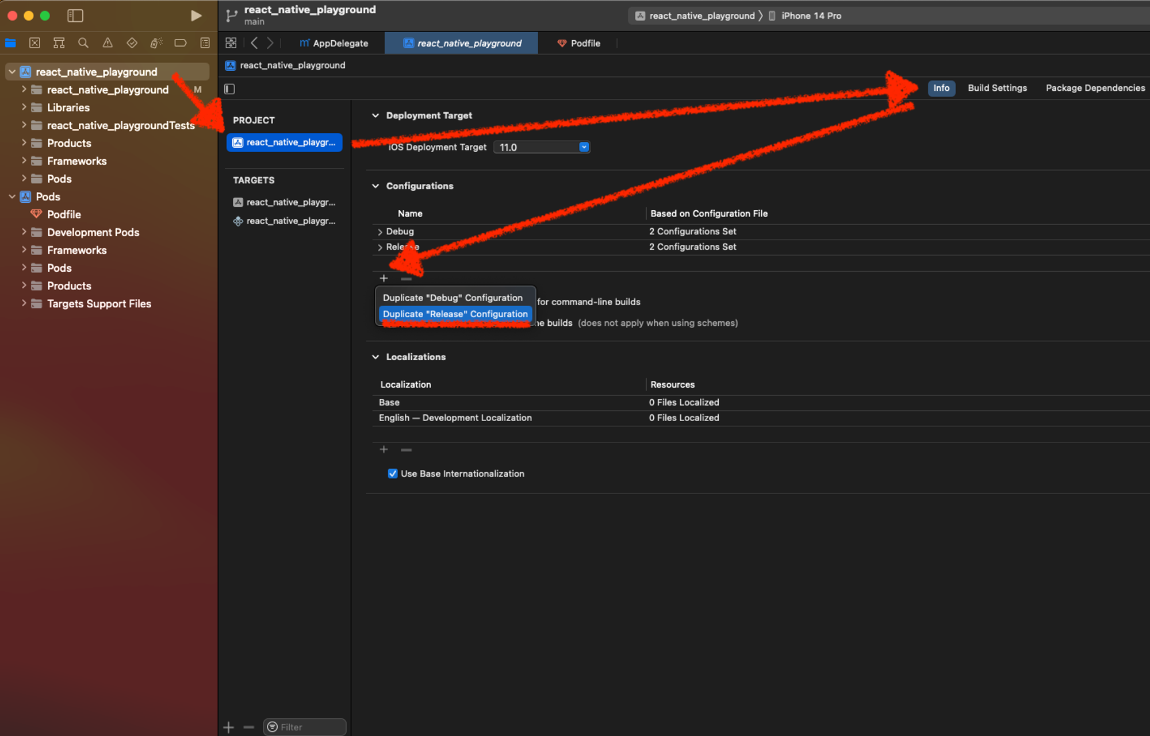
Task: Click the source control branch icon
Action: coord(232,16)
